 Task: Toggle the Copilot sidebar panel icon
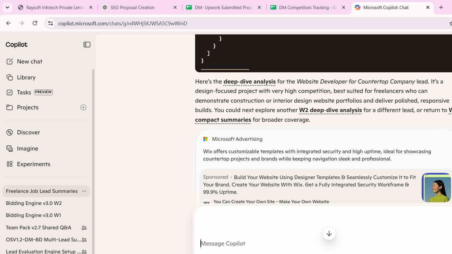[x=87, y=45]
